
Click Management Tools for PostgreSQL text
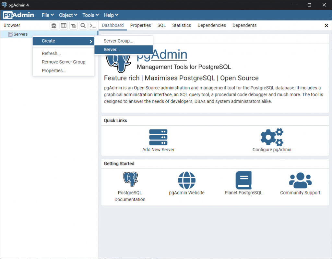184,67
